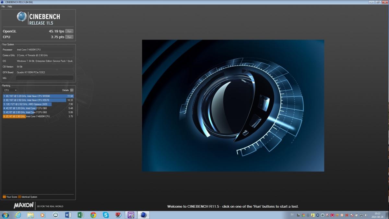
Task: Open the speaker volume tray icon
Action: (x=366, y=215)
